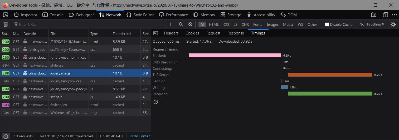Filter requests by WS
The height and width of the screenshot is (140, 399).
(x=300, y=24)
